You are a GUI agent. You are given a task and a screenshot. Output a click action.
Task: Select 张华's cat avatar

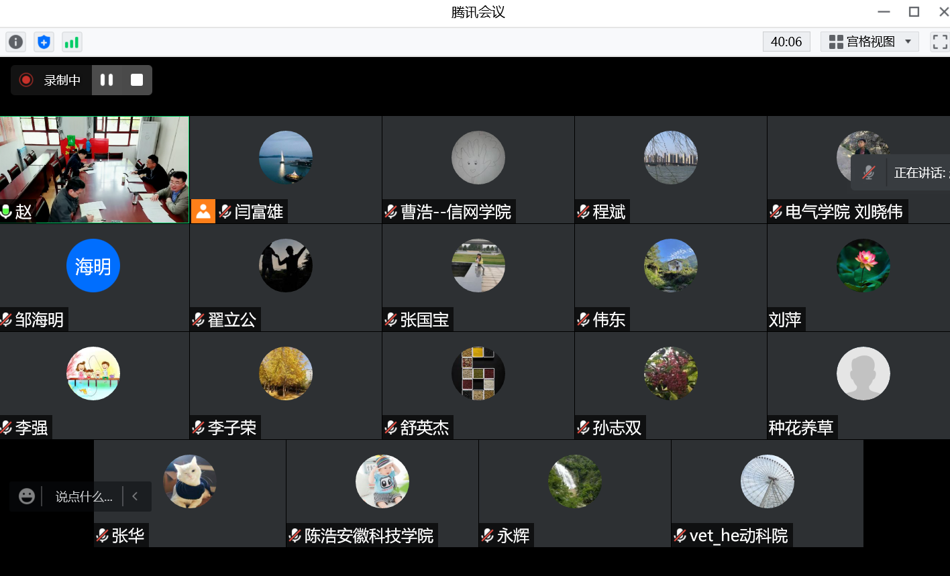[190, 481]
